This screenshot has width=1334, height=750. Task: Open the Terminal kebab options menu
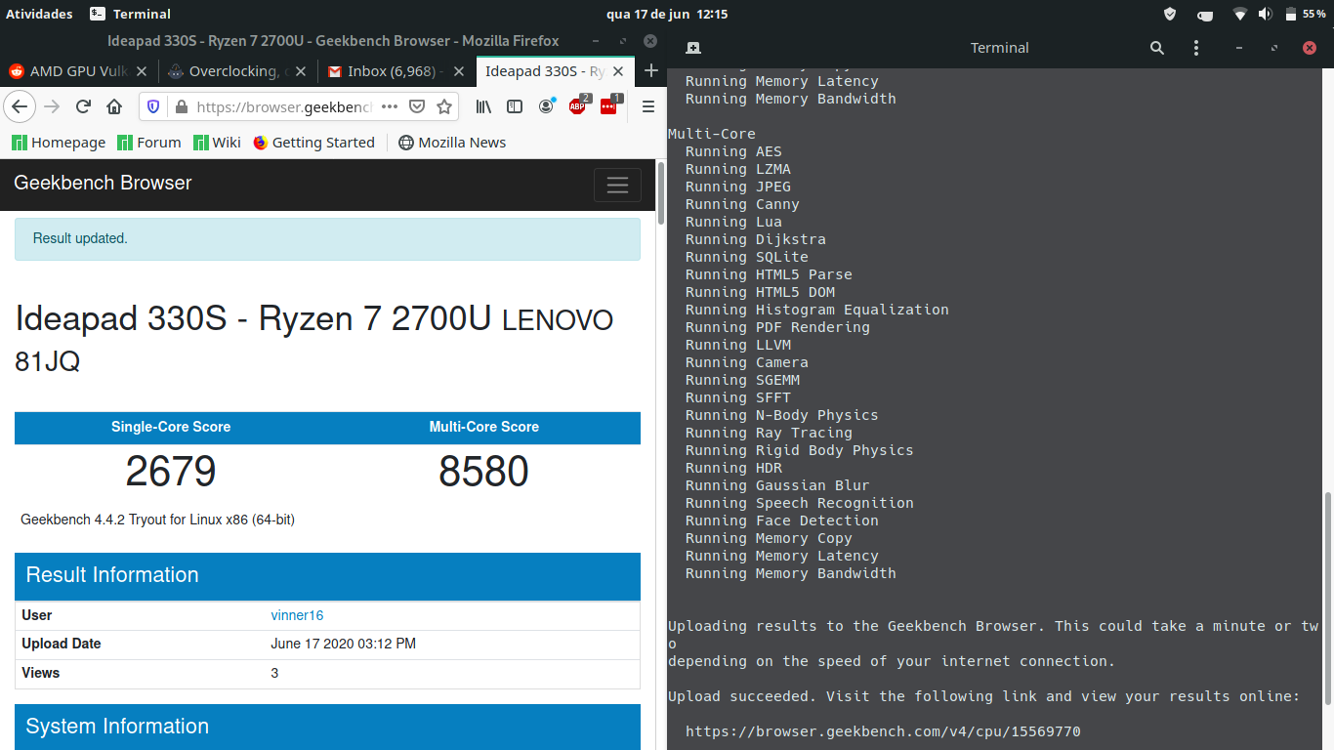(x=1196, y=48)
